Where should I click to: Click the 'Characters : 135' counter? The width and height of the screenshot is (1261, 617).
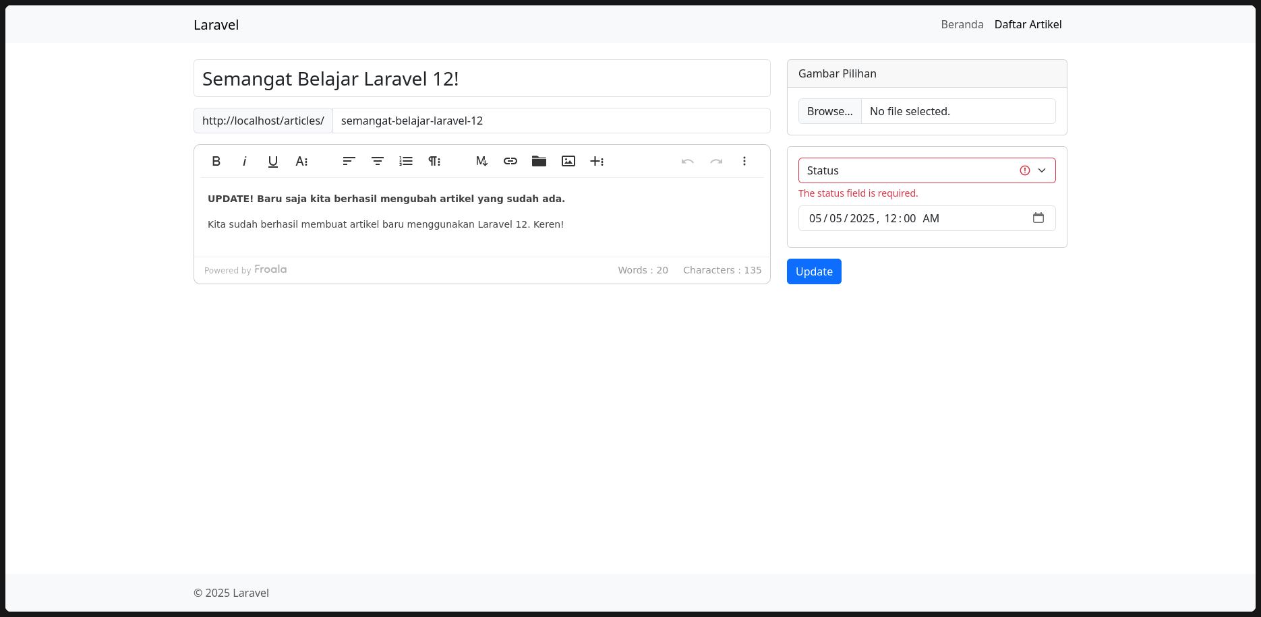tap(722, 270)
